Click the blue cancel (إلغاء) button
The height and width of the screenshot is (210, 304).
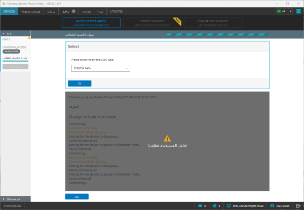(x=77, y=197)
